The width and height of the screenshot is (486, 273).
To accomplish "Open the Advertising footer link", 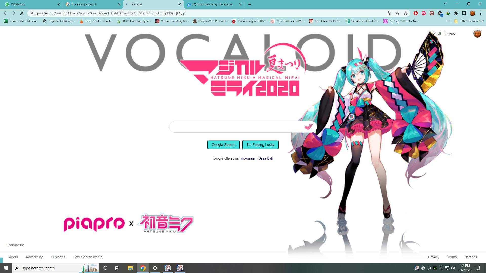I will pos(34,257).
